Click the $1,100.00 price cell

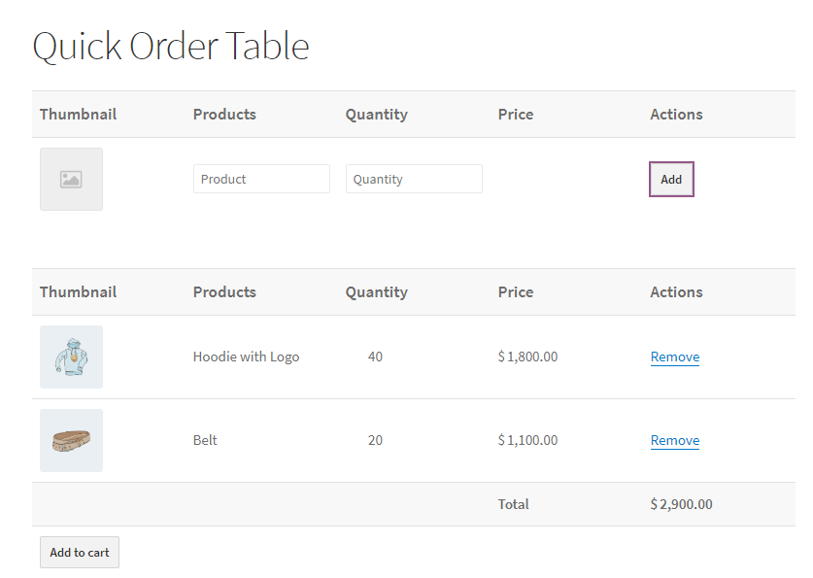[x=527, y=440]
